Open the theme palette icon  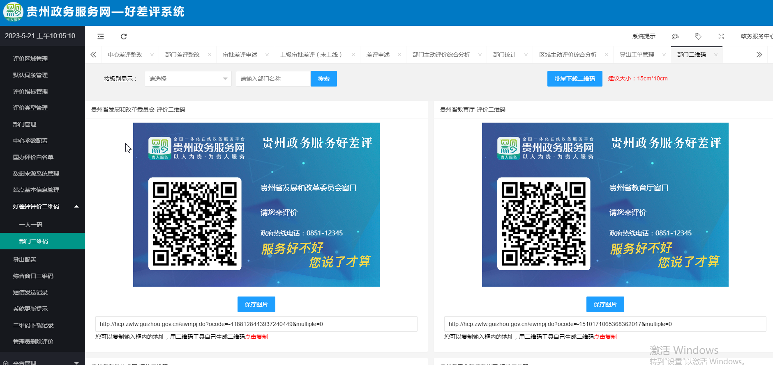click(x=675, y=36)
